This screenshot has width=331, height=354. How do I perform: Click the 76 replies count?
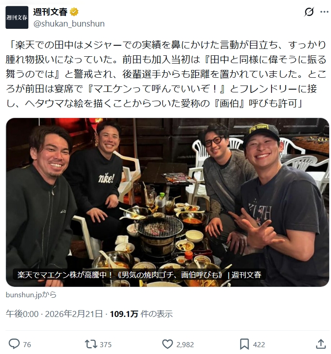(27, 344)
